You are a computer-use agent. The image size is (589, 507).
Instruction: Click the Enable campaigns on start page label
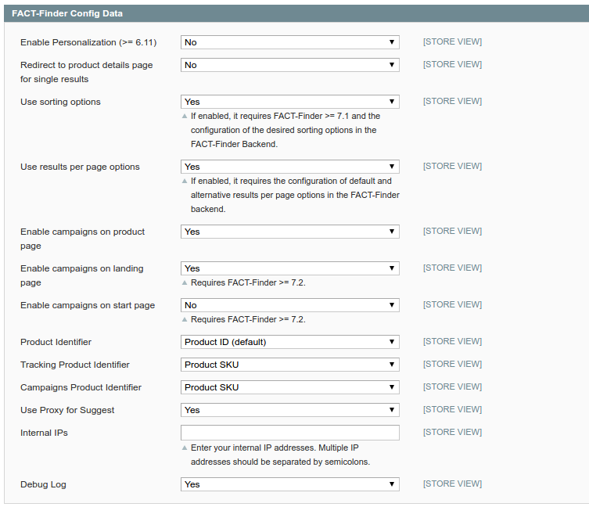pyautogui.click(x=88, y=305)
